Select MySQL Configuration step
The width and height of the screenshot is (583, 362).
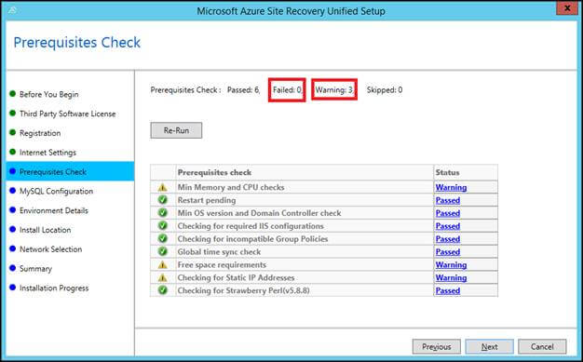tap(56, 191)
